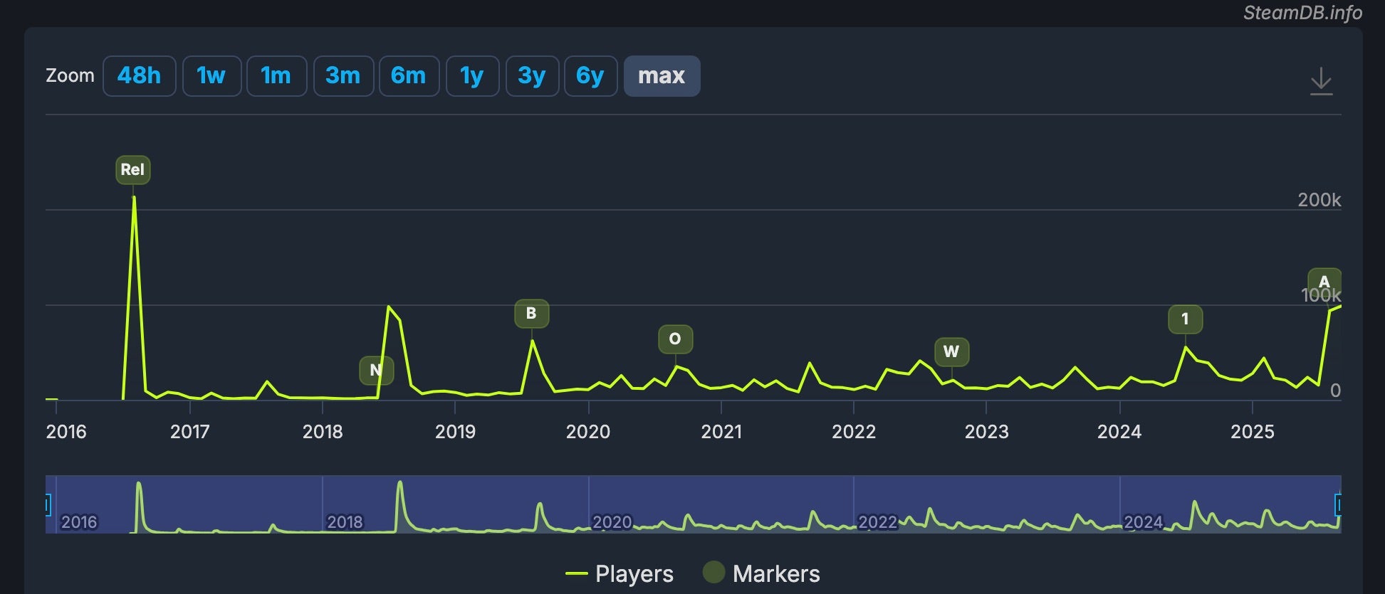Click the 1 marker in 2024

pos(1185,319)
